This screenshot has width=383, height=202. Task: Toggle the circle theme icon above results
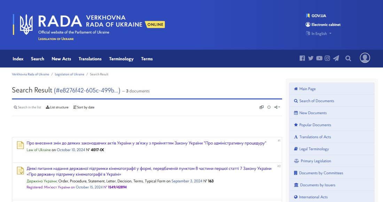tap(269, 107)
